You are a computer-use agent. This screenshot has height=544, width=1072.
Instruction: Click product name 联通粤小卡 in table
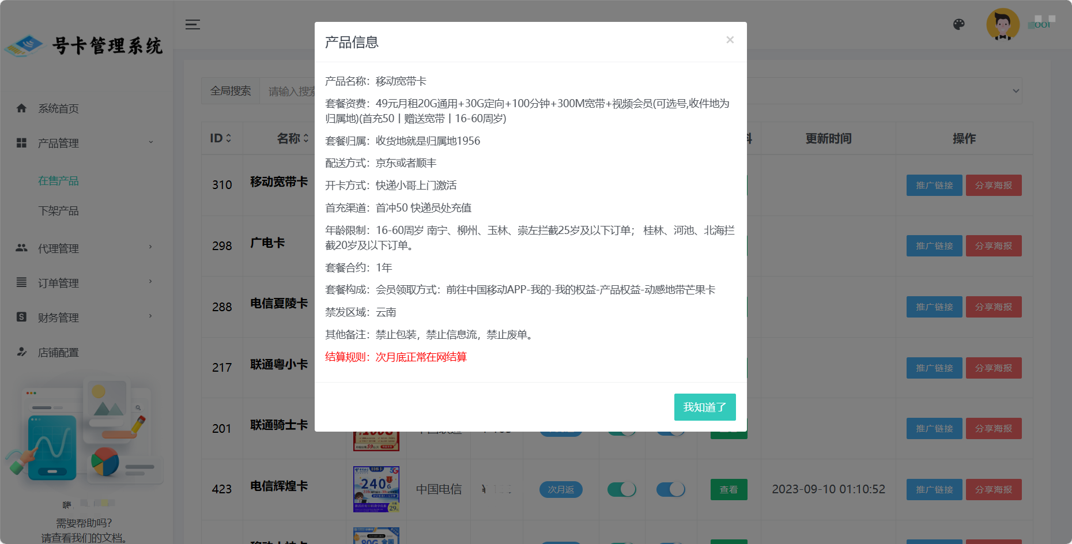279,365
